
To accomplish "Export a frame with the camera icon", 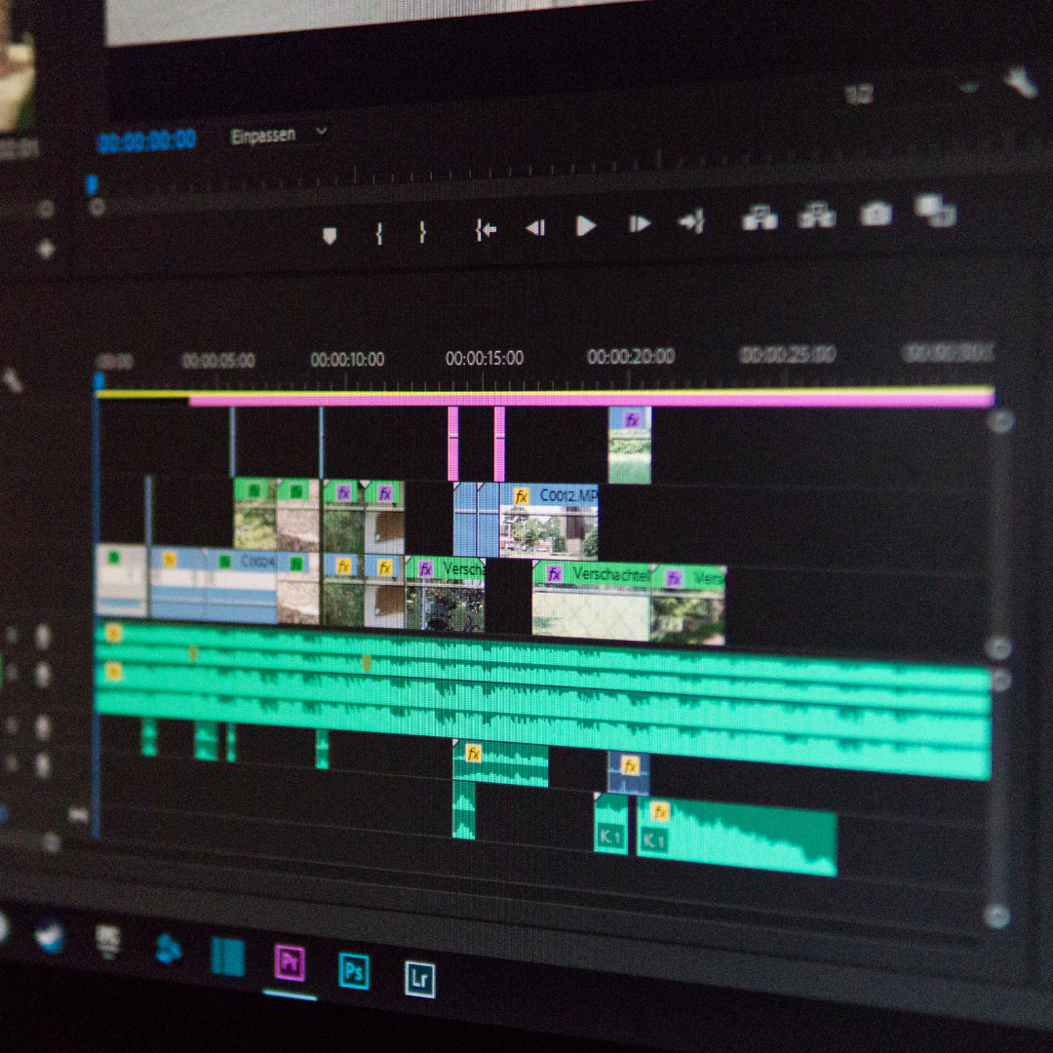I will pos(875,214).
